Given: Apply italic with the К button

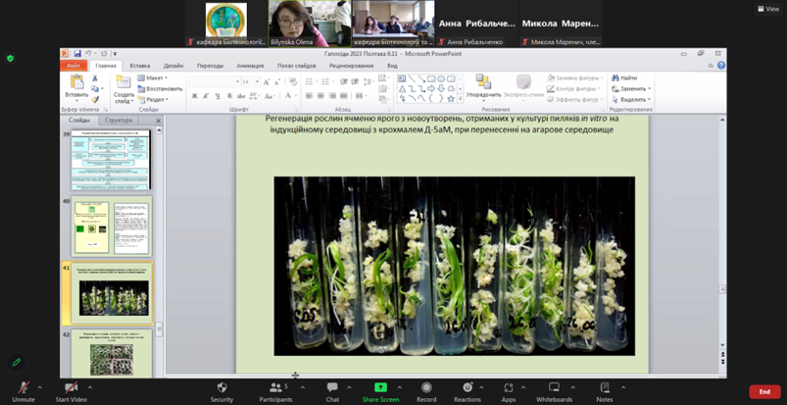Looking at the screenshot, I should (x=206, y=96).
